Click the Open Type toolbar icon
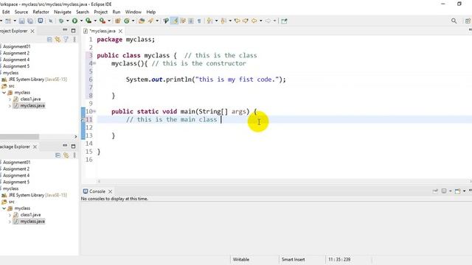This screenshot has width=472, height=265. click(x=142, y=21)
